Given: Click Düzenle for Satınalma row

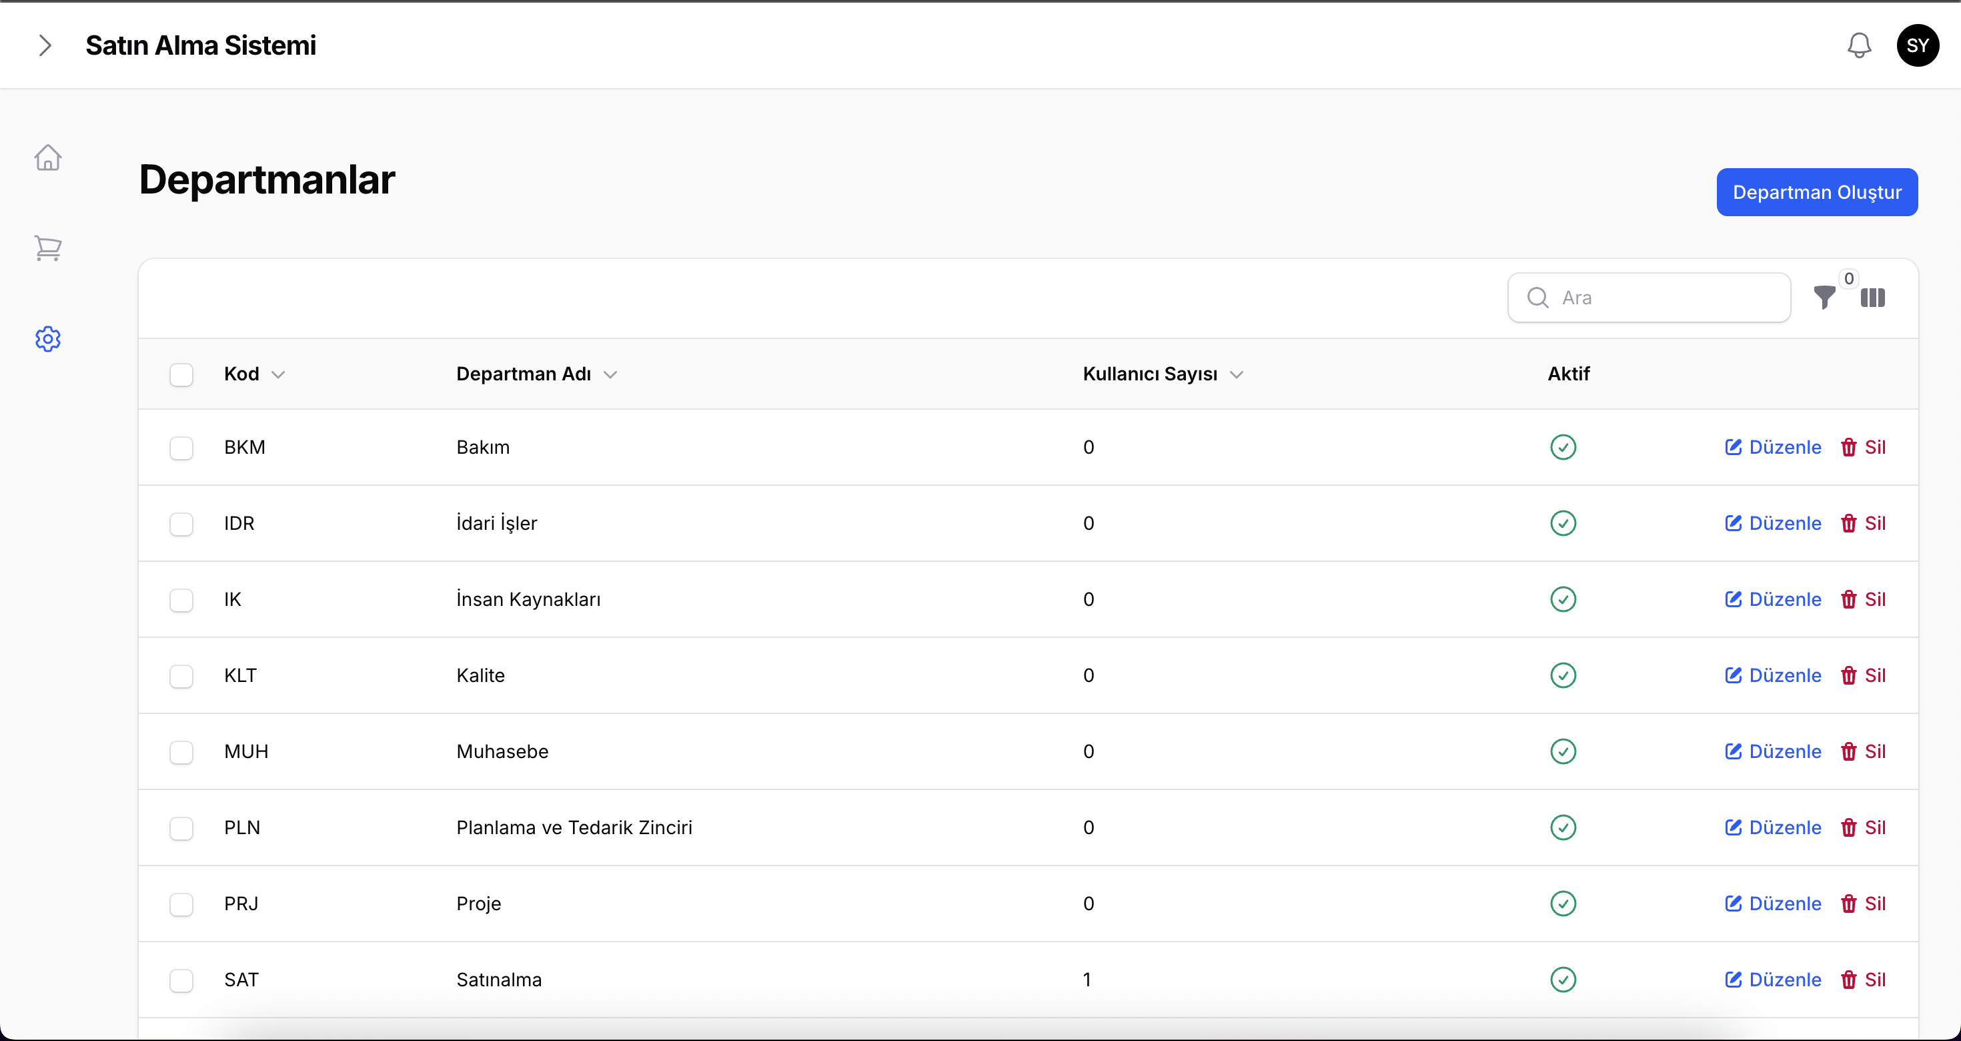Looking at the screenshot, I should point(1773,980).
